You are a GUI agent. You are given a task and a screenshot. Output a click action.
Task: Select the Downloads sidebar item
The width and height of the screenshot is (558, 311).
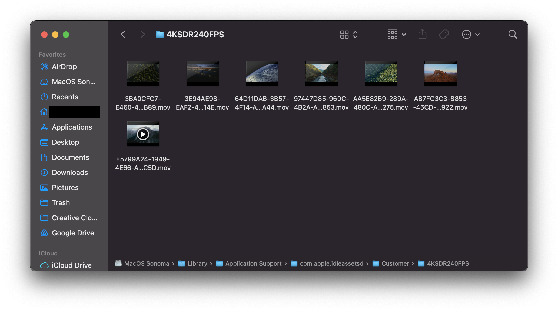70,173
